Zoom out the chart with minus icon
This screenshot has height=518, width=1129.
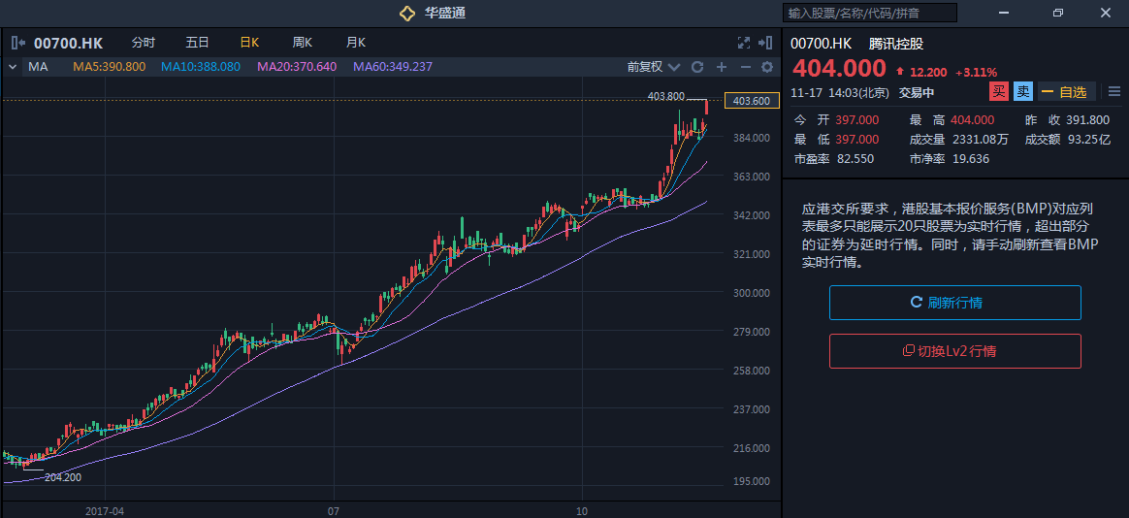pyautogui.click(x=745, y=67)
